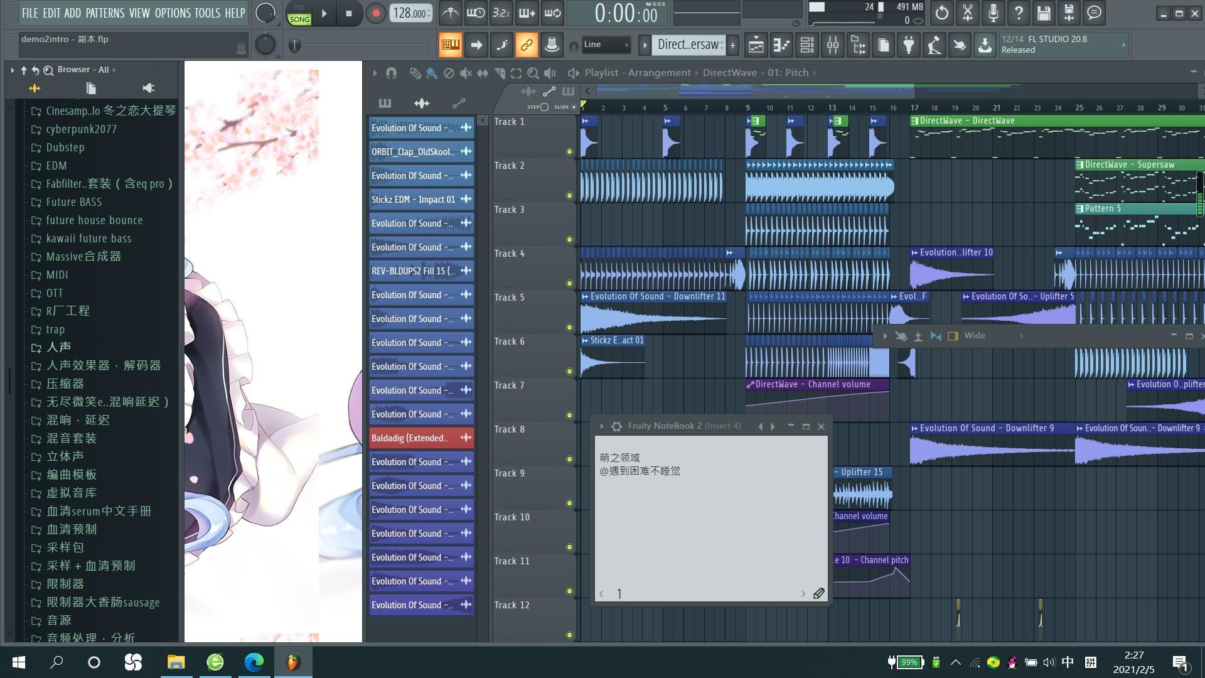Open the Piano roll view icon
The image size is (1205, 678).
pos(781,45)
